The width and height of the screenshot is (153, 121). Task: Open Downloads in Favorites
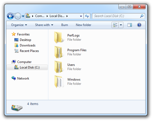28,45
